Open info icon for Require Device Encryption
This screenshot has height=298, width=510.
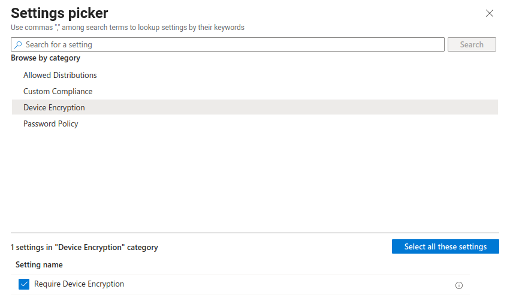(x=459, y=285)
